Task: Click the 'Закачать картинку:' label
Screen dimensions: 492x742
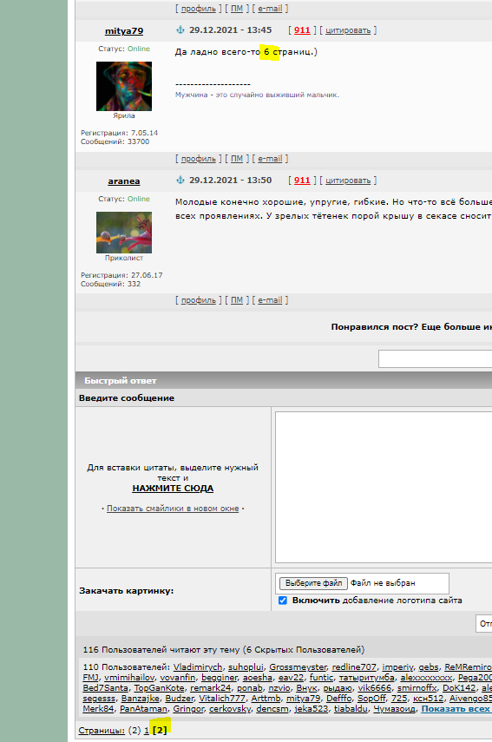Action: point(127,591)
